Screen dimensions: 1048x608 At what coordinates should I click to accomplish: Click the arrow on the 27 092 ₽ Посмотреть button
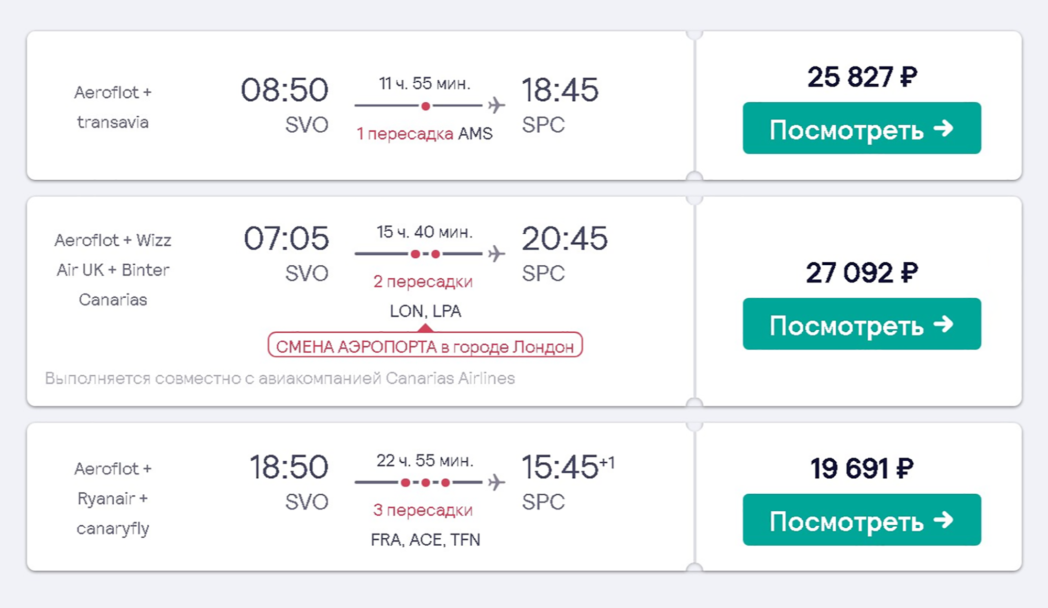943,324
